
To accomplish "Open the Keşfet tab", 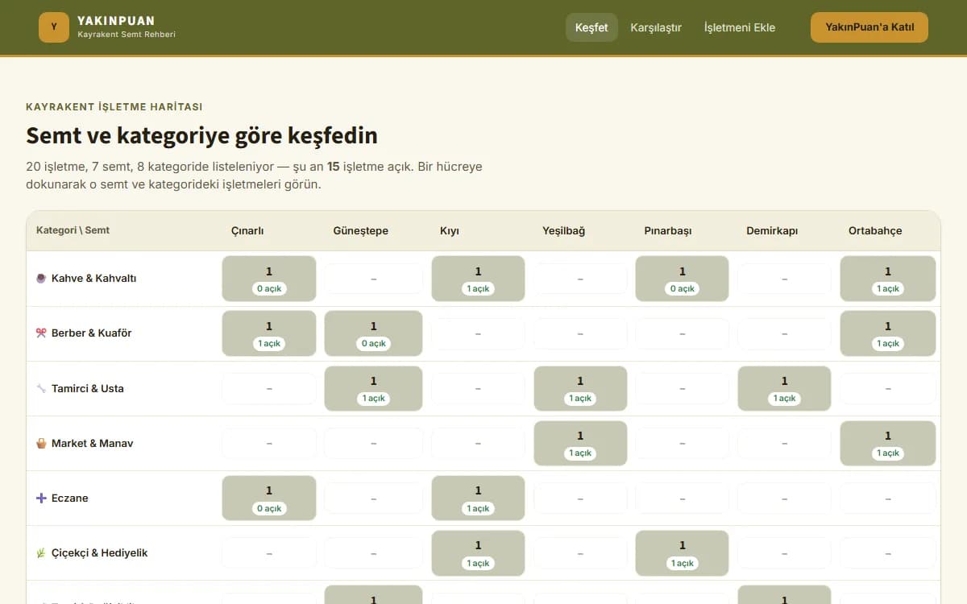I will pyautogui.click(x=591, y=27).
